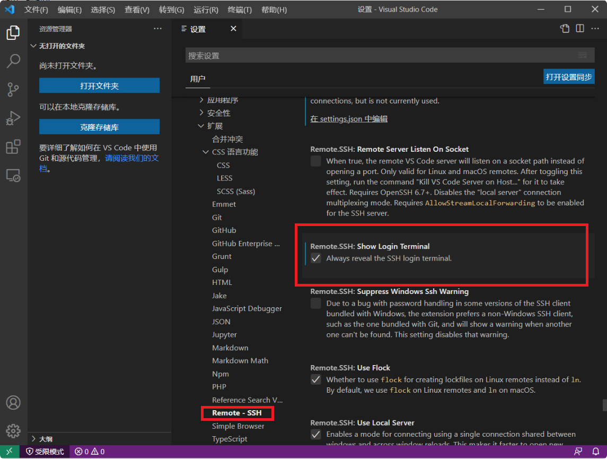Open the 终端(T) menu
This screenshot has width=607, height=459.
(x=240, y=10)
